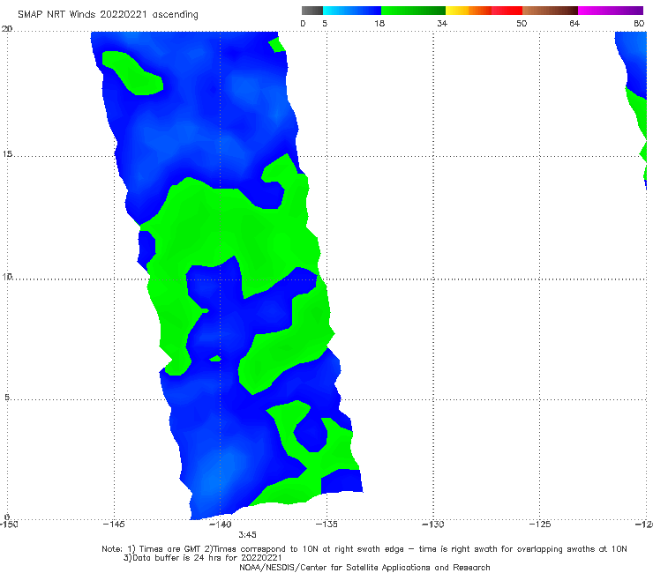Click the latitude axis label '20'
The width and height of the screenshot is (653, 573).
pos(7,29)
